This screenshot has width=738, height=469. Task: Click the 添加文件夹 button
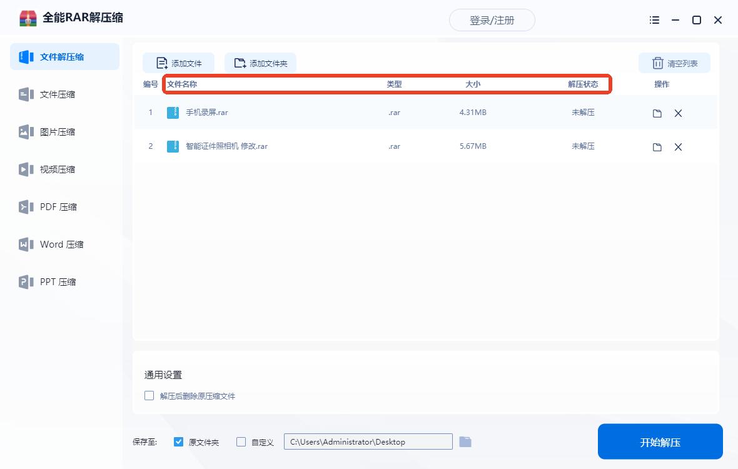coord(260,63)
